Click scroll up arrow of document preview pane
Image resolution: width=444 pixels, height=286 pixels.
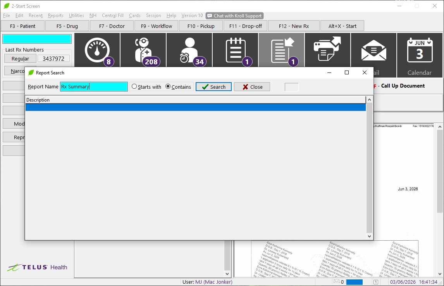(x=440, y=127)
